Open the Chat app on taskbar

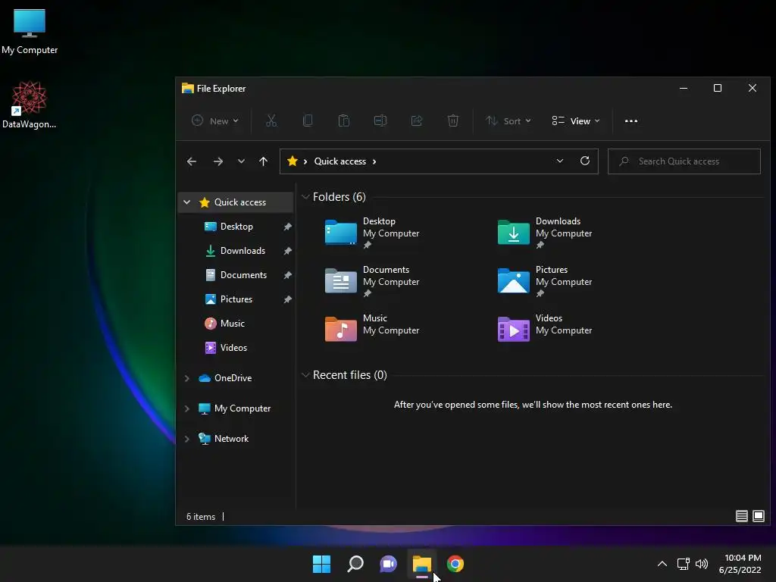(x=389, y=564)
